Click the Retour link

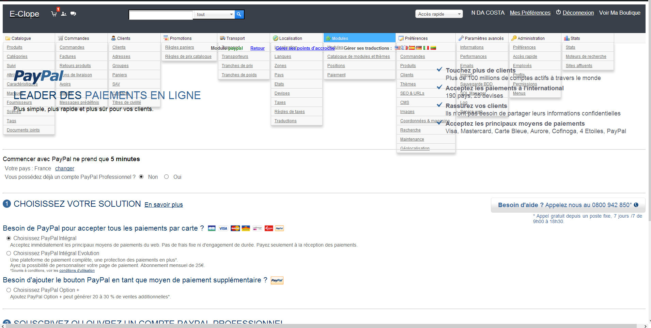coord(258,48)
